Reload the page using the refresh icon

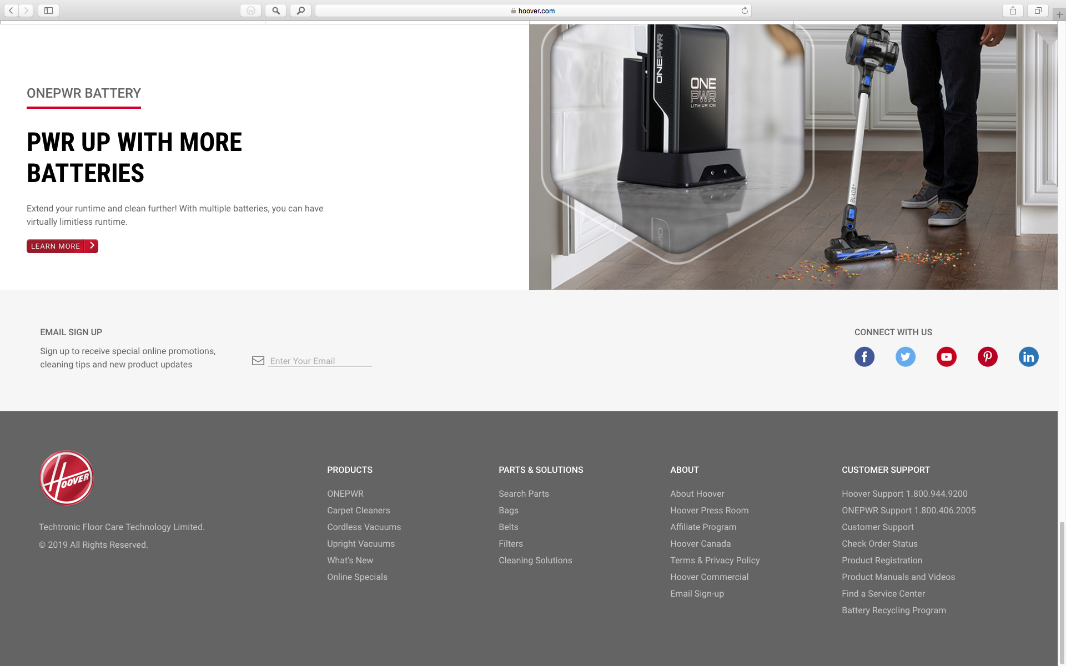pyautogui.click(x=744, y=10)
